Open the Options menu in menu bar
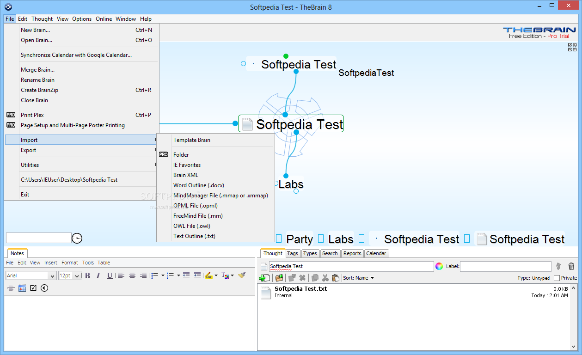This screenshot has width=582, height=355. 82,19
